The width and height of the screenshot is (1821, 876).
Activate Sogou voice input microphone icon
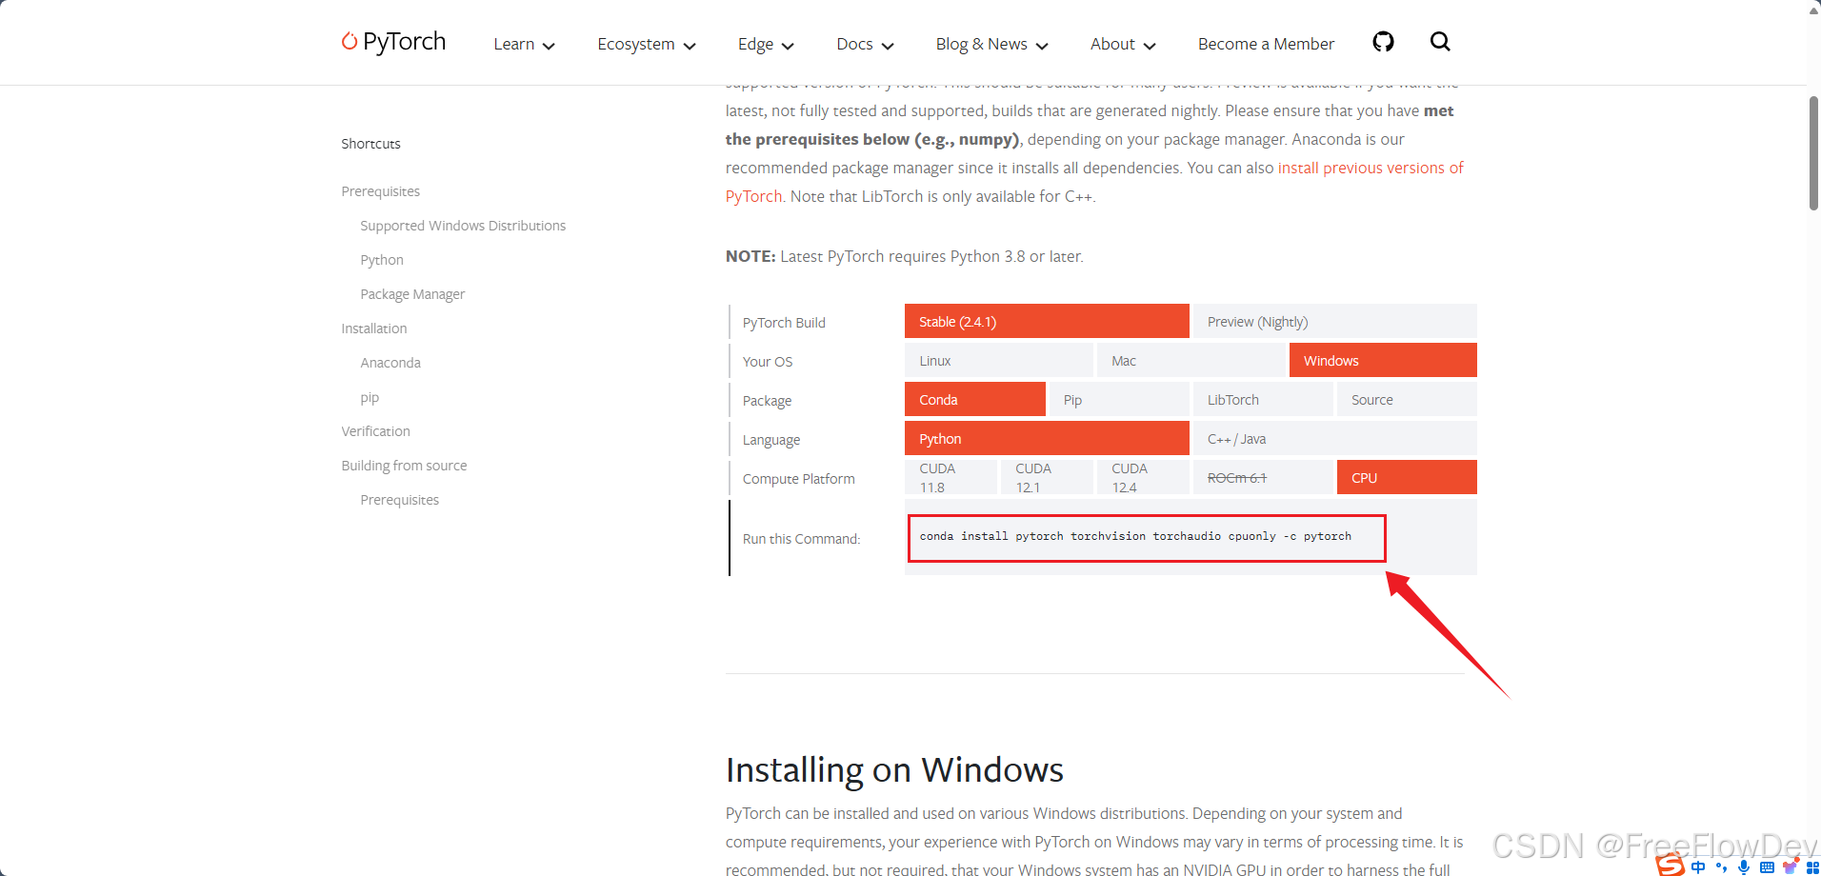pyautogui.click(x=1744, y=866)
